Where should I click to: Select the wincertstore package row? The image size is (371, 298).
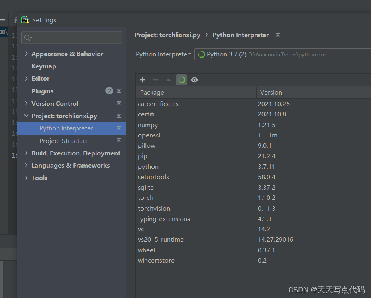pyautogui.click(x=253, y=261)
